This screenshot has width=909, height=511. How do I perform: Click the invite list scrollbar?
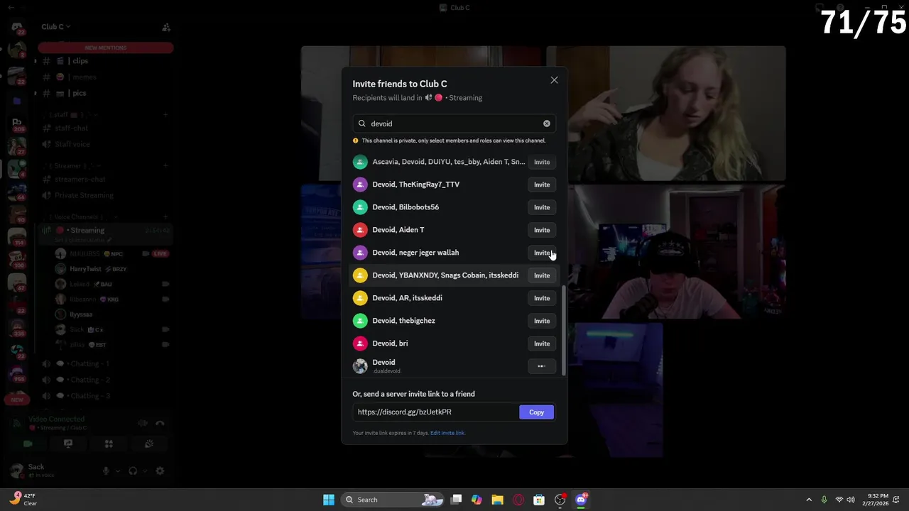click(564, 330)
